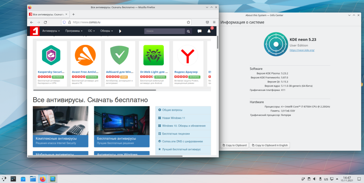
Task: Open KDE application launcher
Action: coord(4,179)
